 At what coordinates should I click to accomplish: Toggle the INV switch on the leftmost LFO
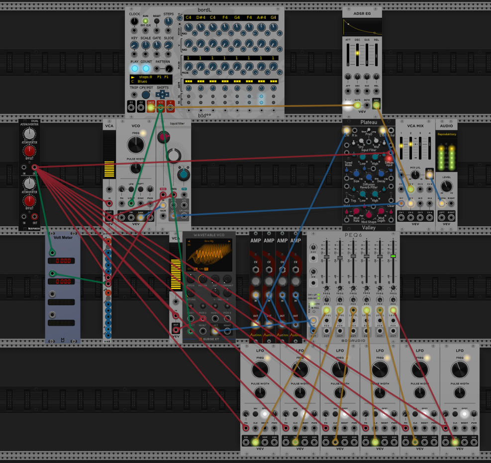[256, 414]
